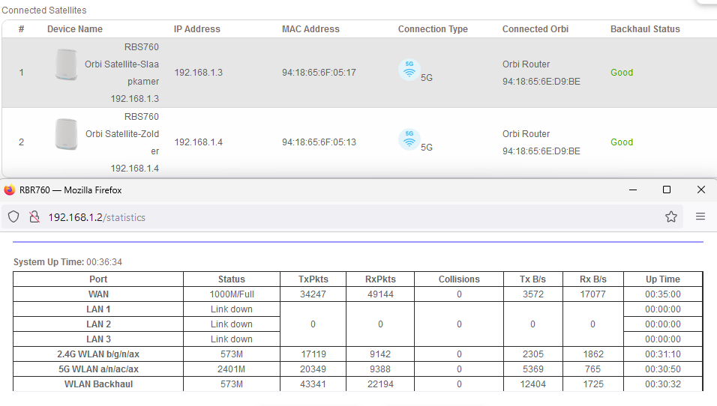Click Good backhaul status for satellite 1
Image resolution: width=717 pixels, height=406 pixels.
622,73
